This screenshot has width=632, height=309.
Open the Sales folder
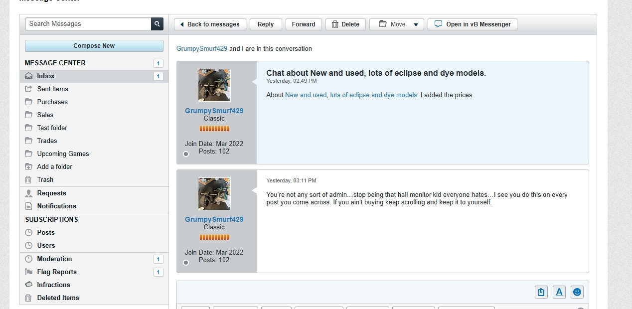pos(45,115)
